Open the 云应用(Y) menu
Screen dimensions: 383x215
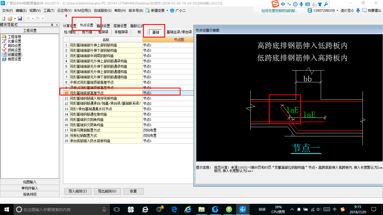pos(64,10)
